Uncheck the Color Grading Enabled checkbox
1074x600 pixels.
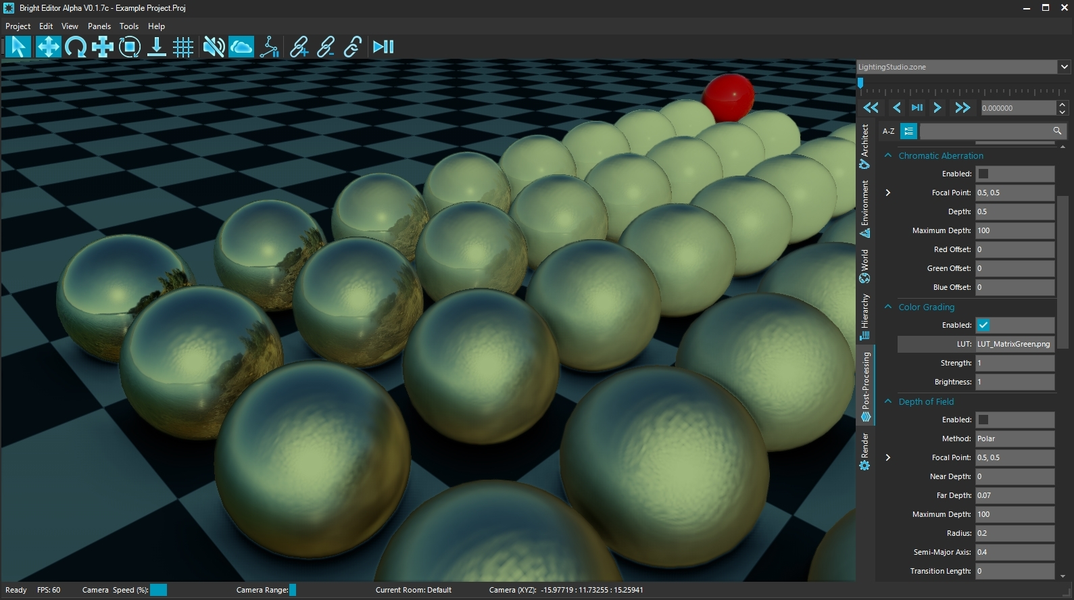pyautogui.click(x=983, y=325)
